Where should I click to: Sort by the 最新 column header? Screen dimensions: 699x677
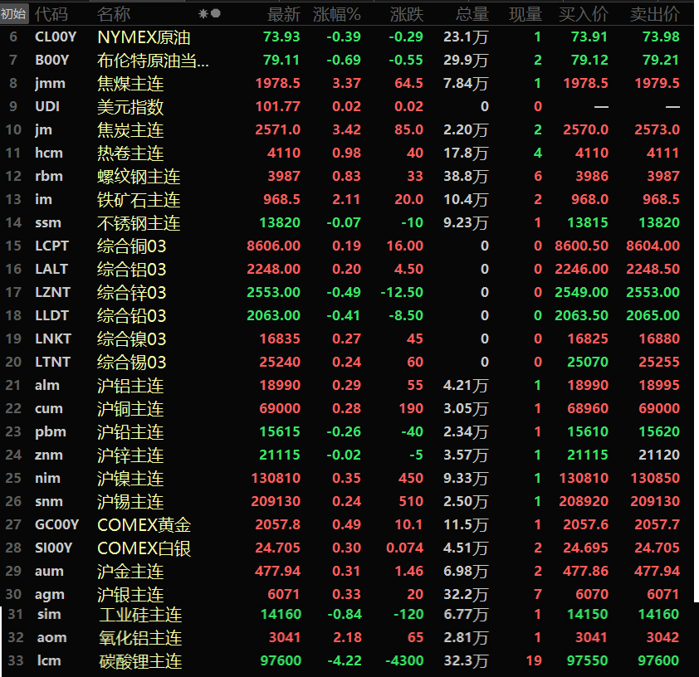point(284,14)
